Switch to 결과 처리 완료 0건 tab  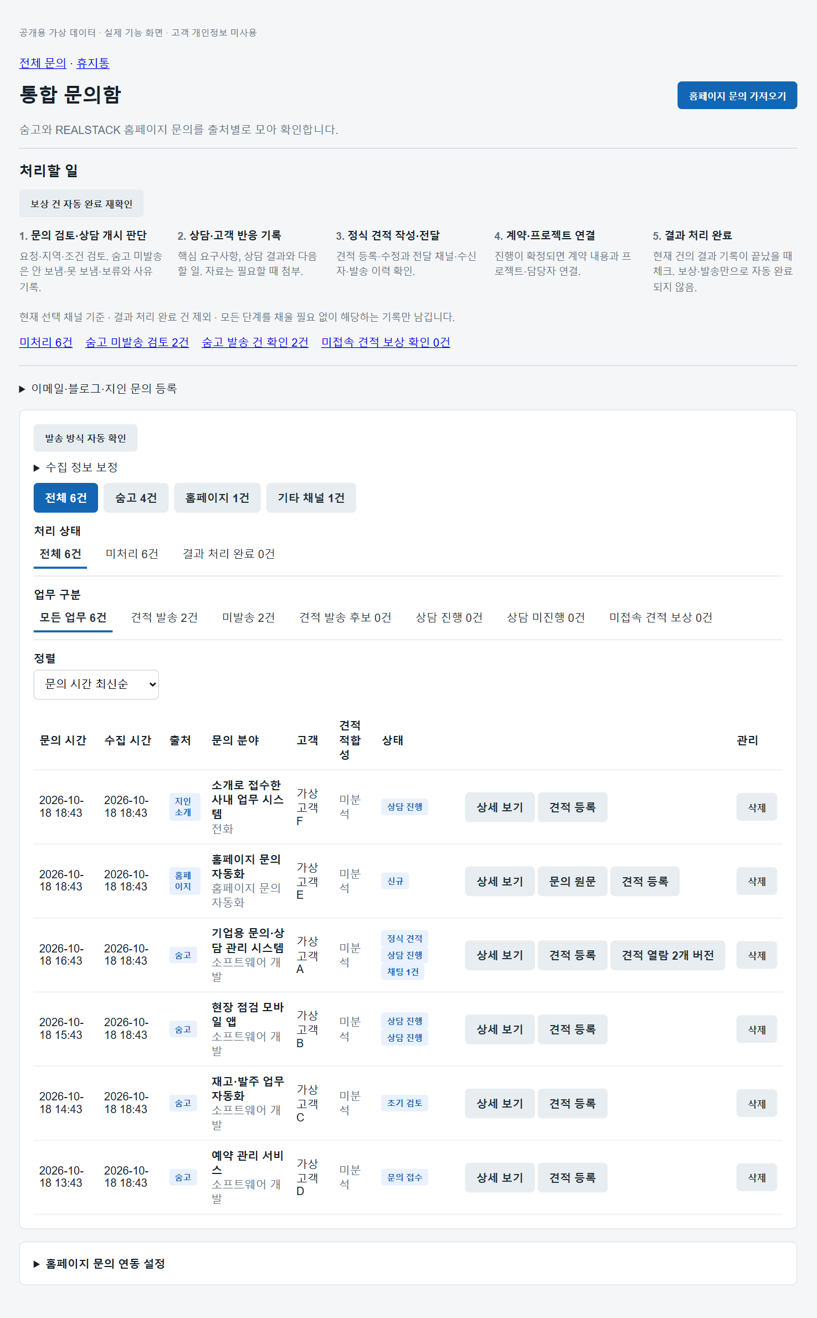229,554
